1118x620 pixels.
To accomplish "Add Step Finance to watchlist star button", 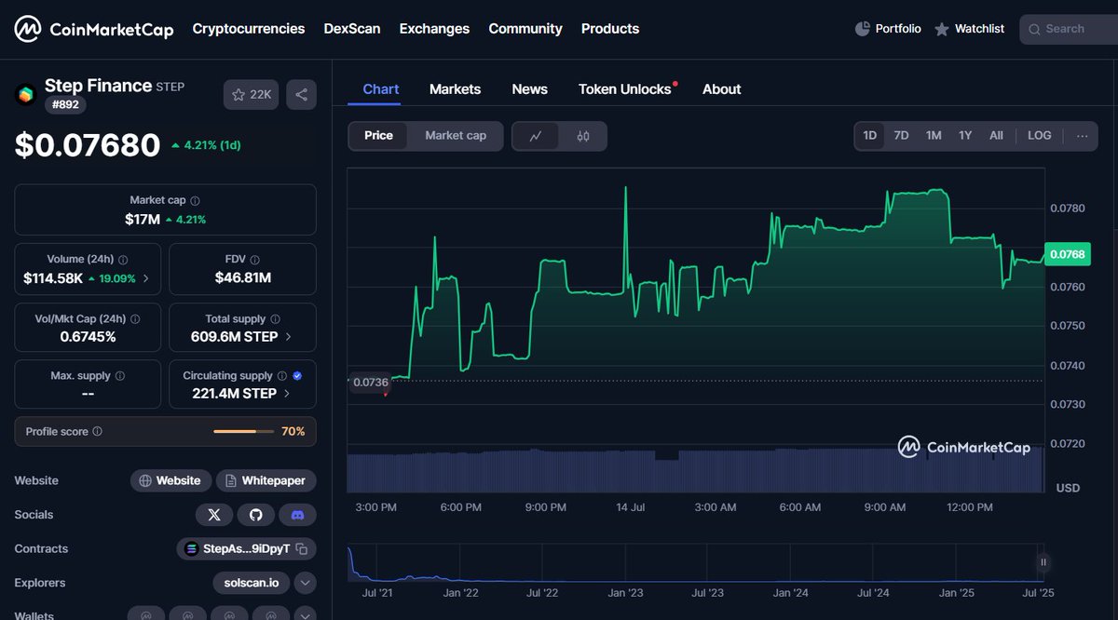I will point(251,95).
